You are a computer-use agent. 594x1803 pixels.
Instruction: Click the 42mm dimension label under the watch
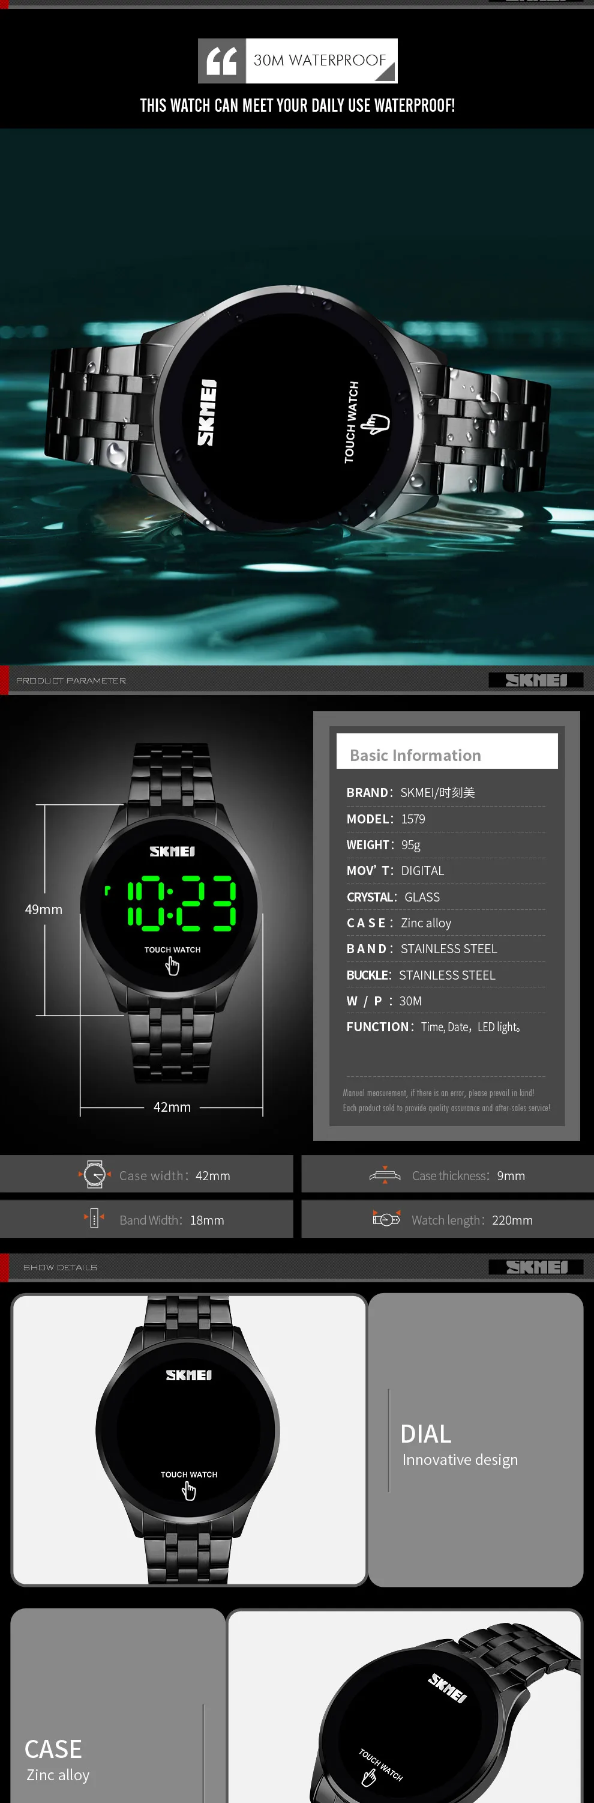172,1106
